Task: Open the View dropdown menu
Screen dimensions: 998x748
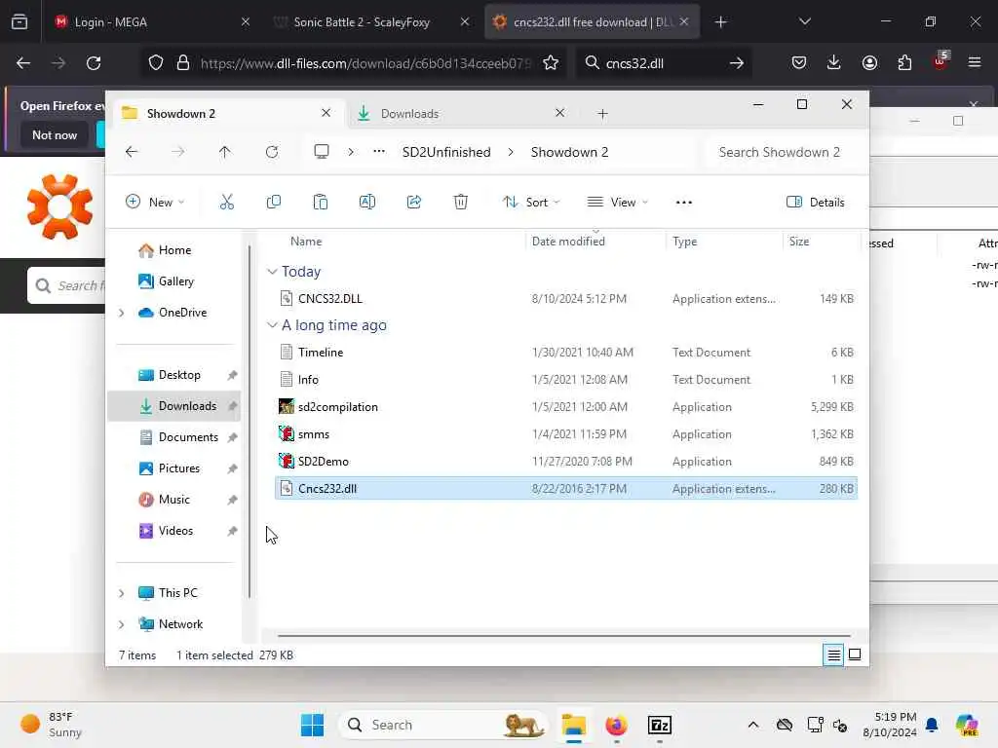Action: point(617,203)
